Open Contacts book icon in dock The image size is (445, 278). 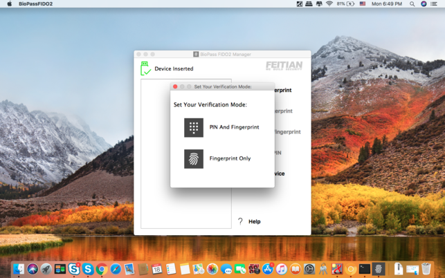pyautogui.click(x=143, y=269)
